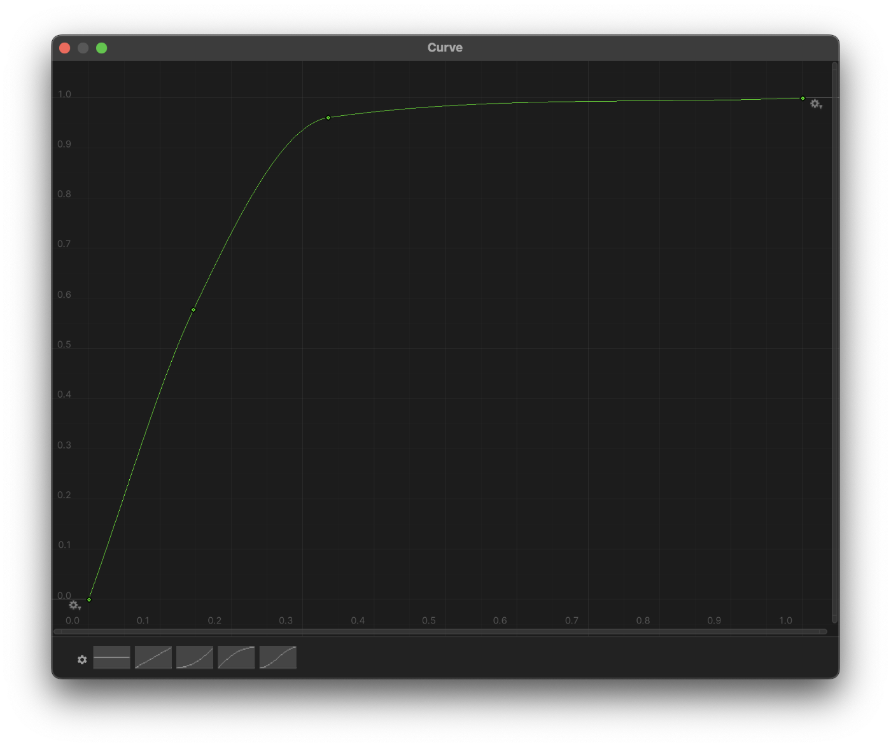Screen dimensions: 891x747
Task: Click the green curve line near 0.7 time
Action: click(572, 102)
